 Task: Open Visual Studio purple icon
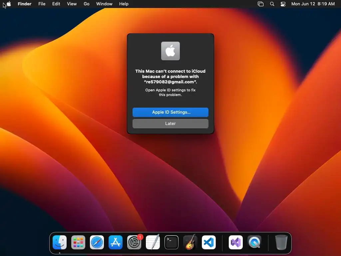click(236, 242)
